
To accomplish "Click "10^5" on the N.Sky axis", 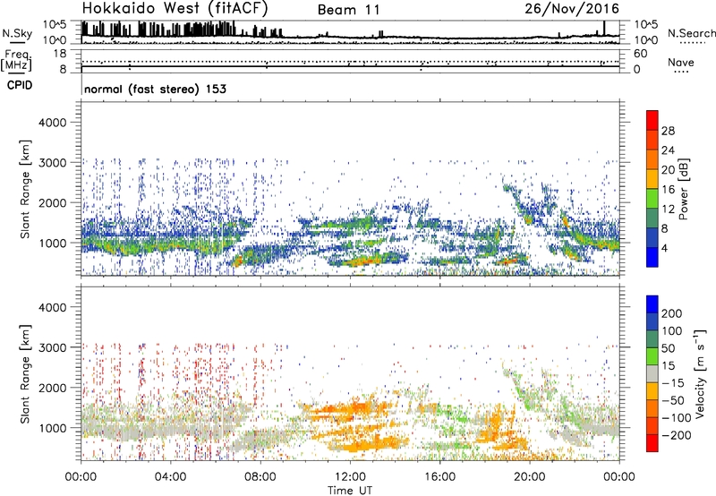I will coord(55,25).
